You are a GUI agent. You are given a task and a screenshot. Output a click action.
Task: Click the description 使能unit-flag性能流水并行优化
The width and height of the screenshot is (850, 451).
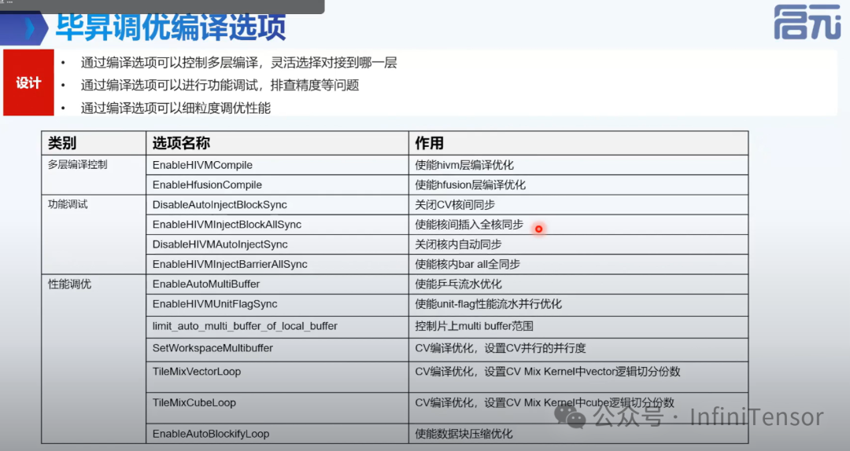click(x=489, y=304)
